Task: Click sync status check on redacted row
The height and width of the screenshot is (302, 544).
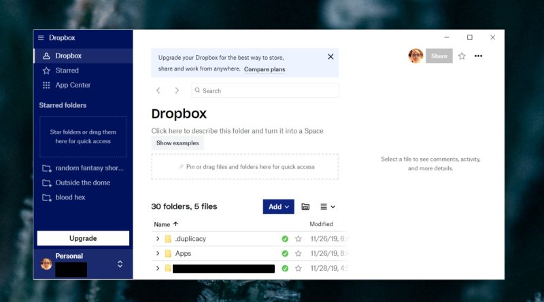Action: [x=285, y=268]
